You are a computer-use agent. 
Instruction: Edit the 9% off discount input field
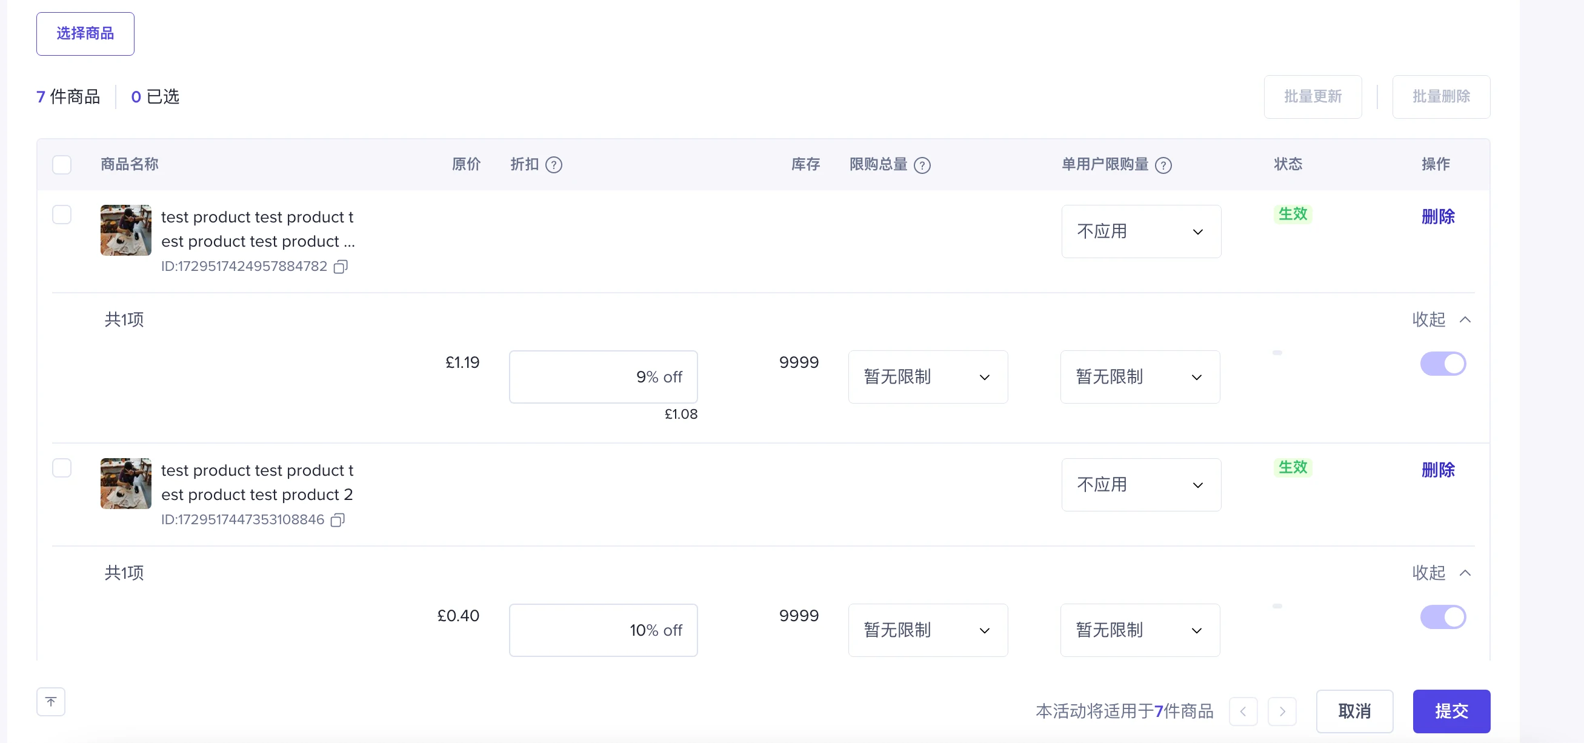[x=603, y=376]
